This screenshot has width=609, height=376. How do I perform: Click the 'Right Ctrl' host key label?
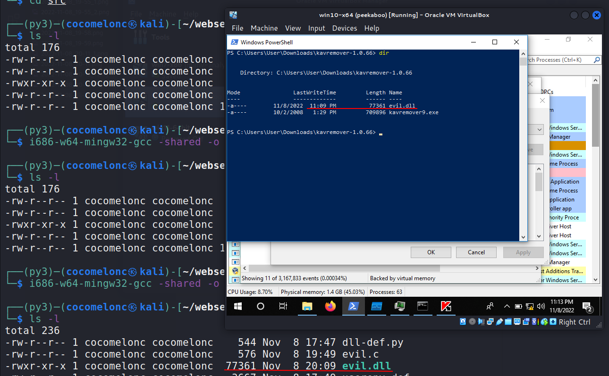[x=575, y=322]
